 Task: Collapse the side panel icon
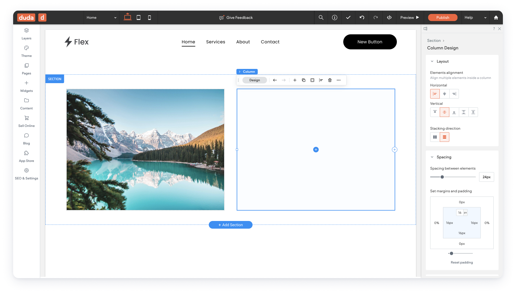[426, 28]
